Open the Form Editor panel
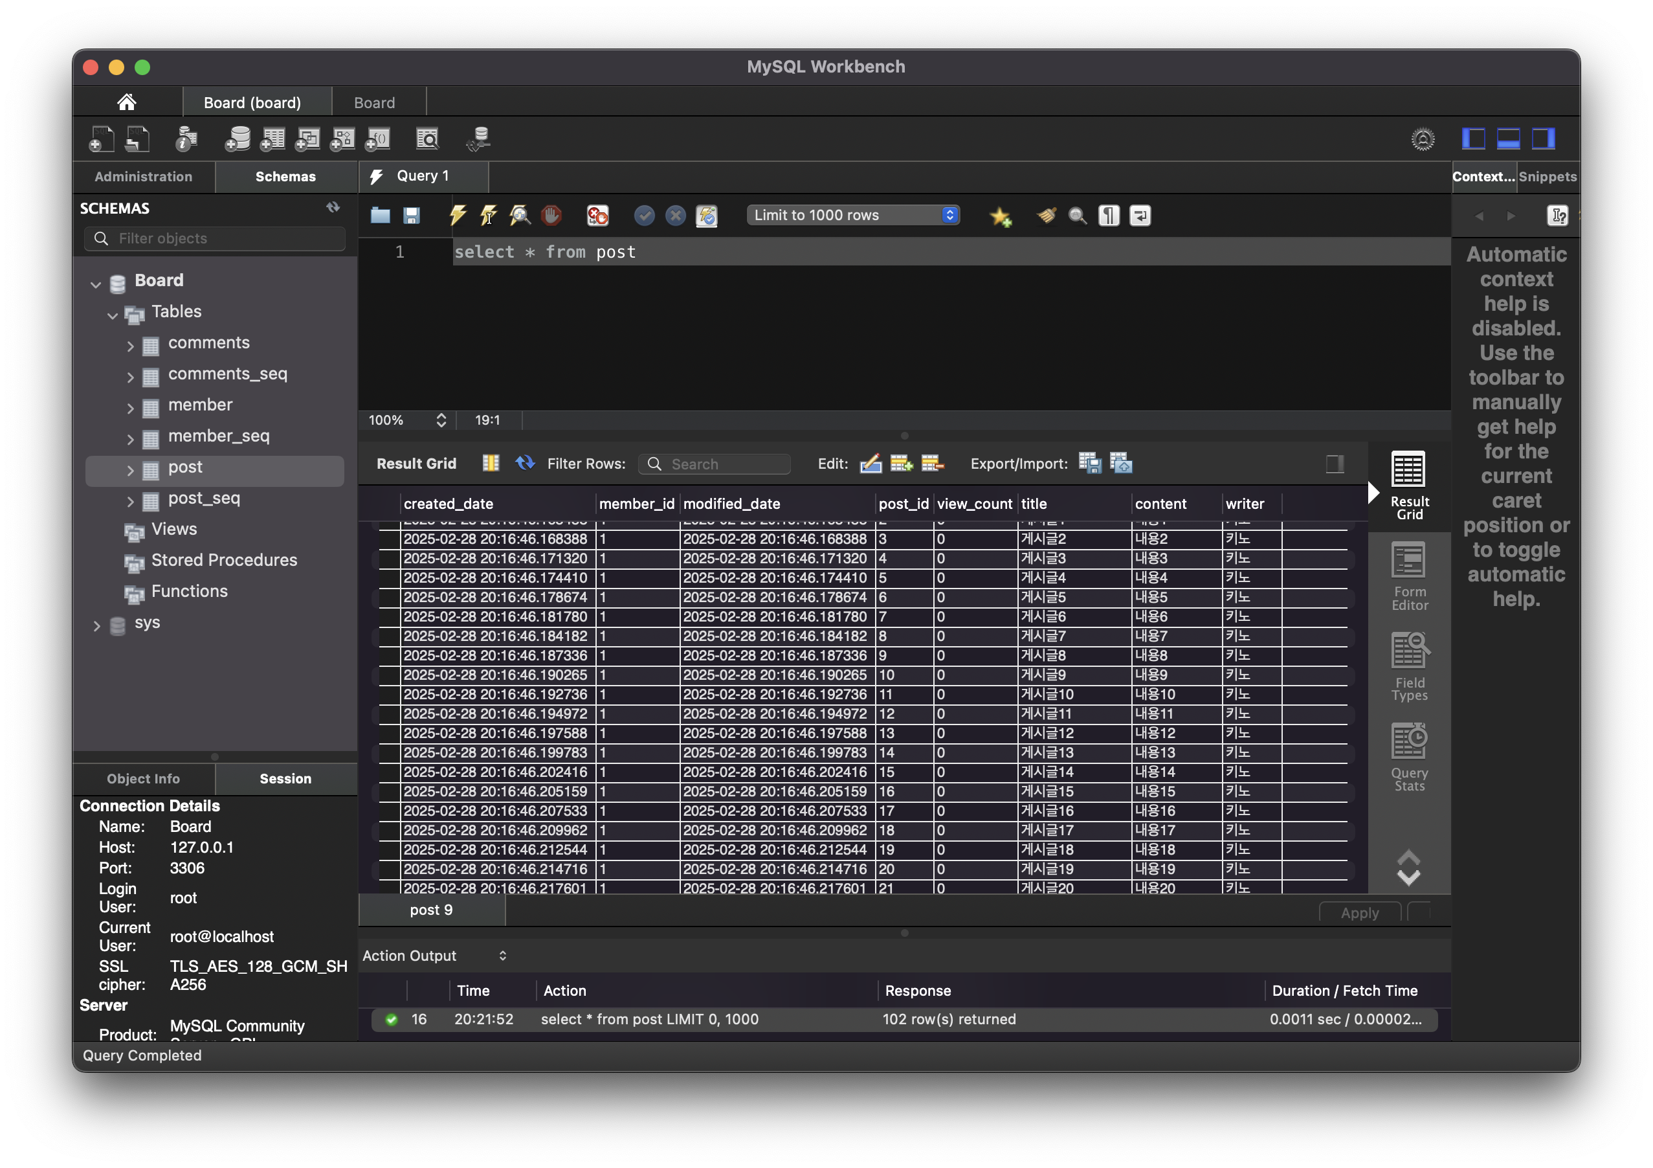 [x=1409, y=576]
